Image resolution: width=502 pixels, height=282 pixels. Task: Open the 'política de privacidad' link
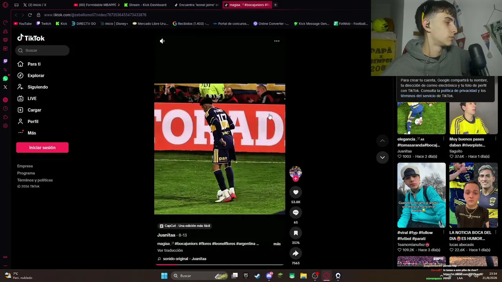click(x=459, y=91)
